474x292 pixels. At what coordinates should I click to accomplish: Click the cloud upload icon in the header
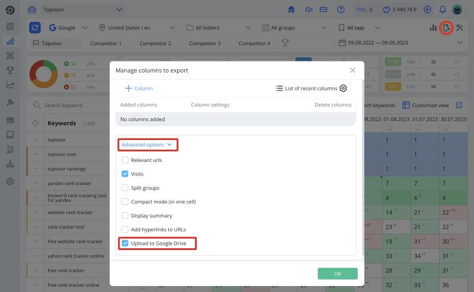pyautogui.click(x=309, y=9)
